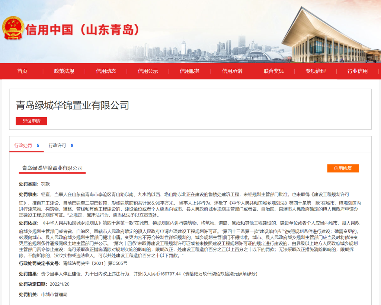Click document number 青综法罚决字〔2021〕第C505号
This screenshot has height=305, width=381.
tap(95, 263)
